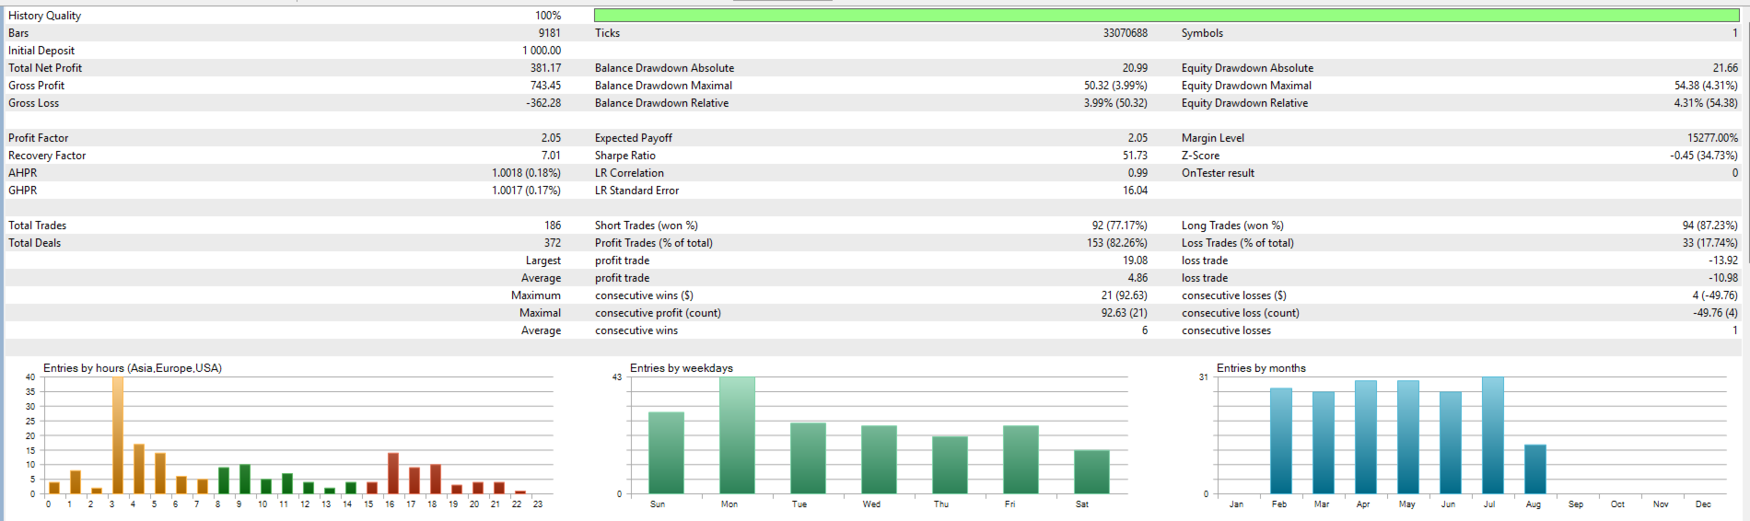The width and height of the screenshot is (1750, 521).
Task: Select 'Balance Drawdown Relative' label
Action: (661, 103)
